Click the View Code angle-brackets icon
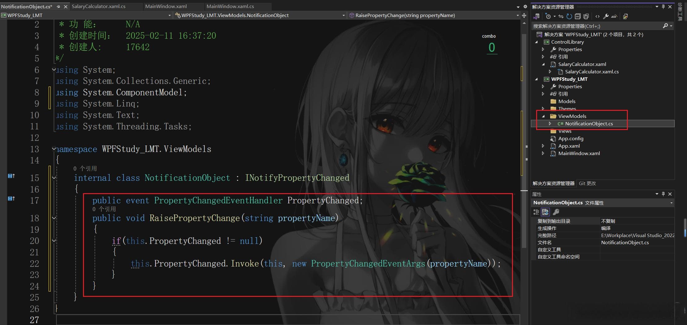This screenshot has width=687, height=325. [x=597, y=16]
